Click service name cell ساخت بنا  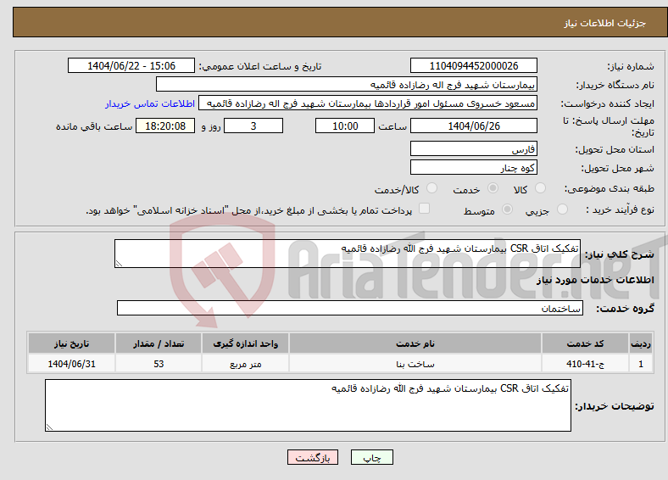(415, 364)
